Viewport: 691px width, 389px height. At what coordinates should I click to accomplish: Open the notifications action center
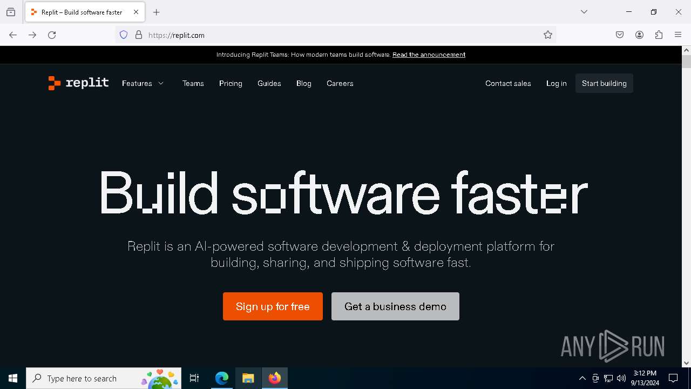click(x=673, y=378)
